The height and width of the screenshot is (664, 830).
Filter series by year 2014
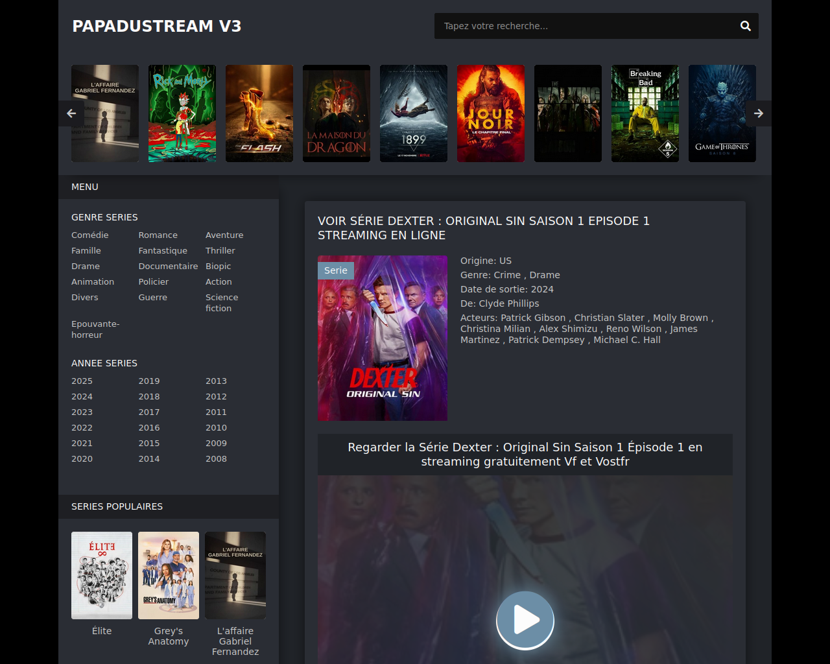[x=149, y=458]
